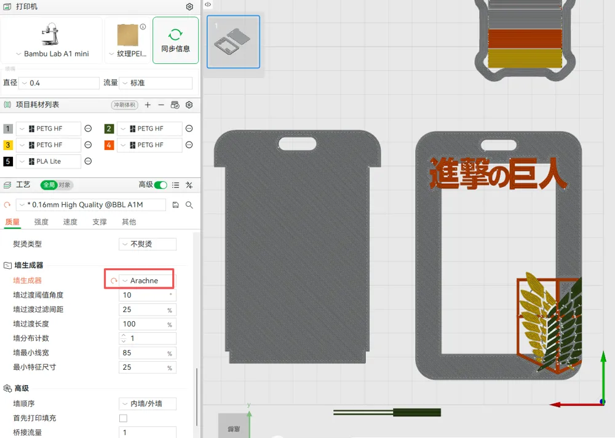This screenshot has width=615, height=438.
Task: Click the compare presets icon
Action: click(189, 185)
